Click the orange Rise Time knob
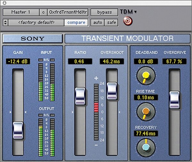192x162 pixels. (x=146, y=112)
